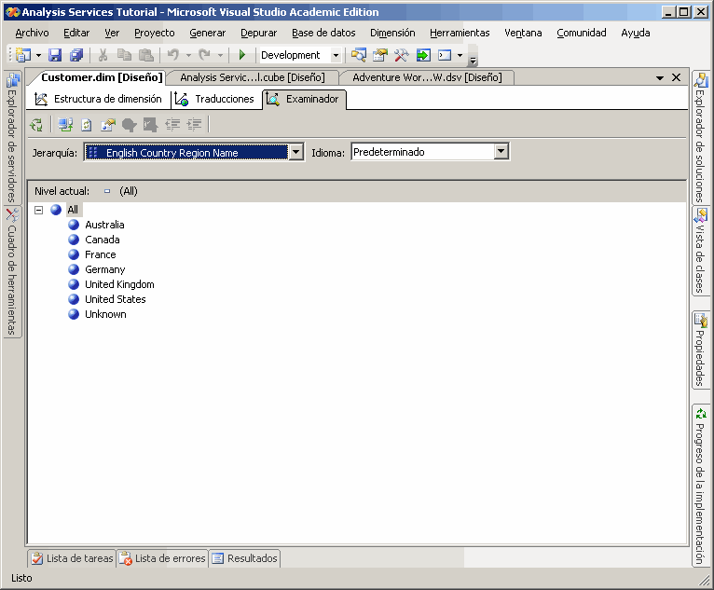Screen dimensions: 714x590
Task: Open Propiedades side panel
Action: pos(700,350)
